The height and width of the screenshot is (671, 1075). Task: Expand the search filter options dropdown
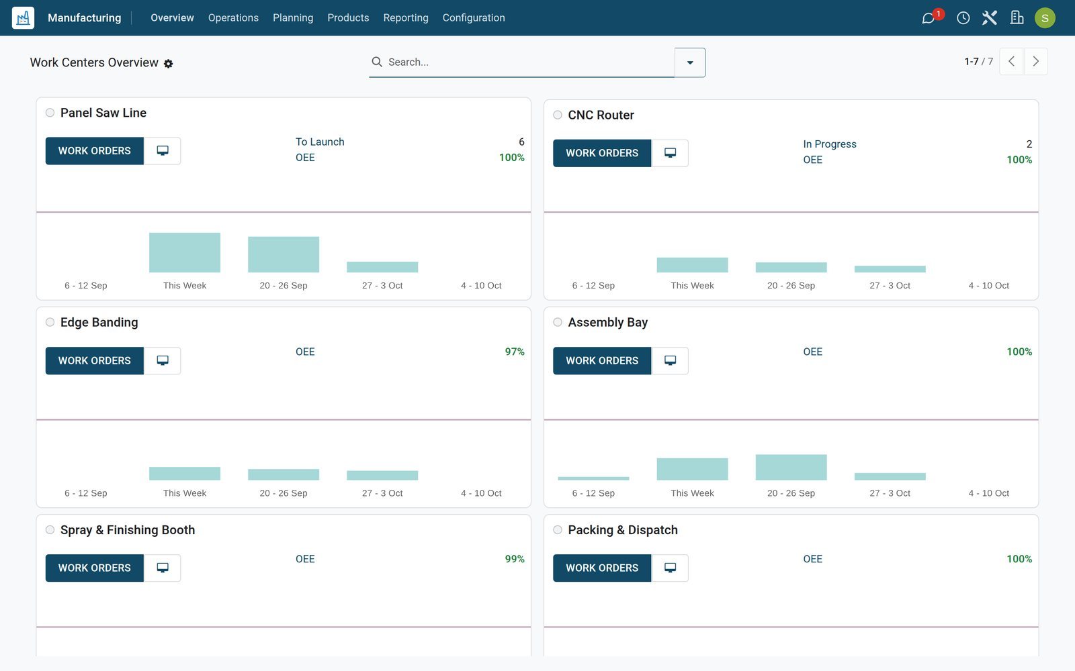click(690, 62)
